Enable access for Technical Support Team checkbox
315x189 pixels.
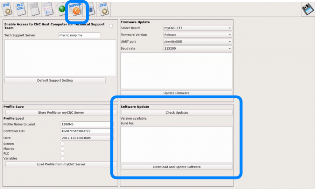111,26
